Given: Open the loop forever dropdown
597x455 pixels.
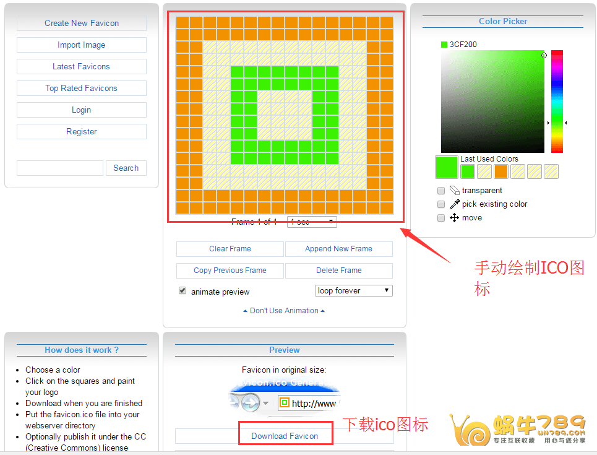Looking at the screenshot, I should click(353, 291).
